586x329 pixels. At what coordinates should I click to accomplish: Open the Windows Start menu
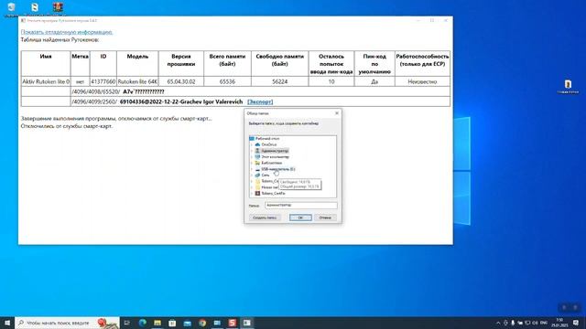(x=7, y=323)
